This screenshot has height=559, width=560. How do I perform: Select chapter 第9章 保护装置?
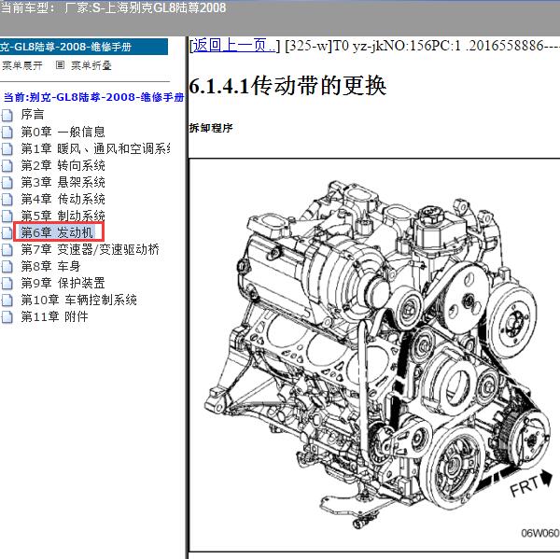coord(63,283)
